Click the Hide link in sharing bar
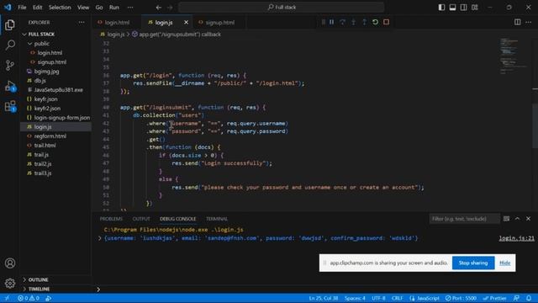The width and height of the screenshot is (538, 303). tap(504, 263)
